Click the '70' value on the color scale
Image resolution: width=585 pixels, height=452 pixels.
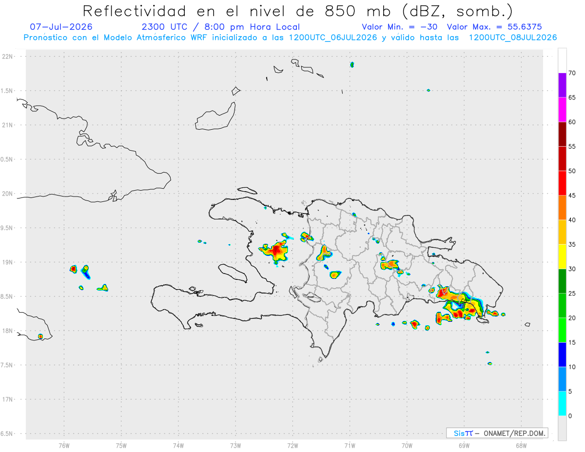coord(572,73)
